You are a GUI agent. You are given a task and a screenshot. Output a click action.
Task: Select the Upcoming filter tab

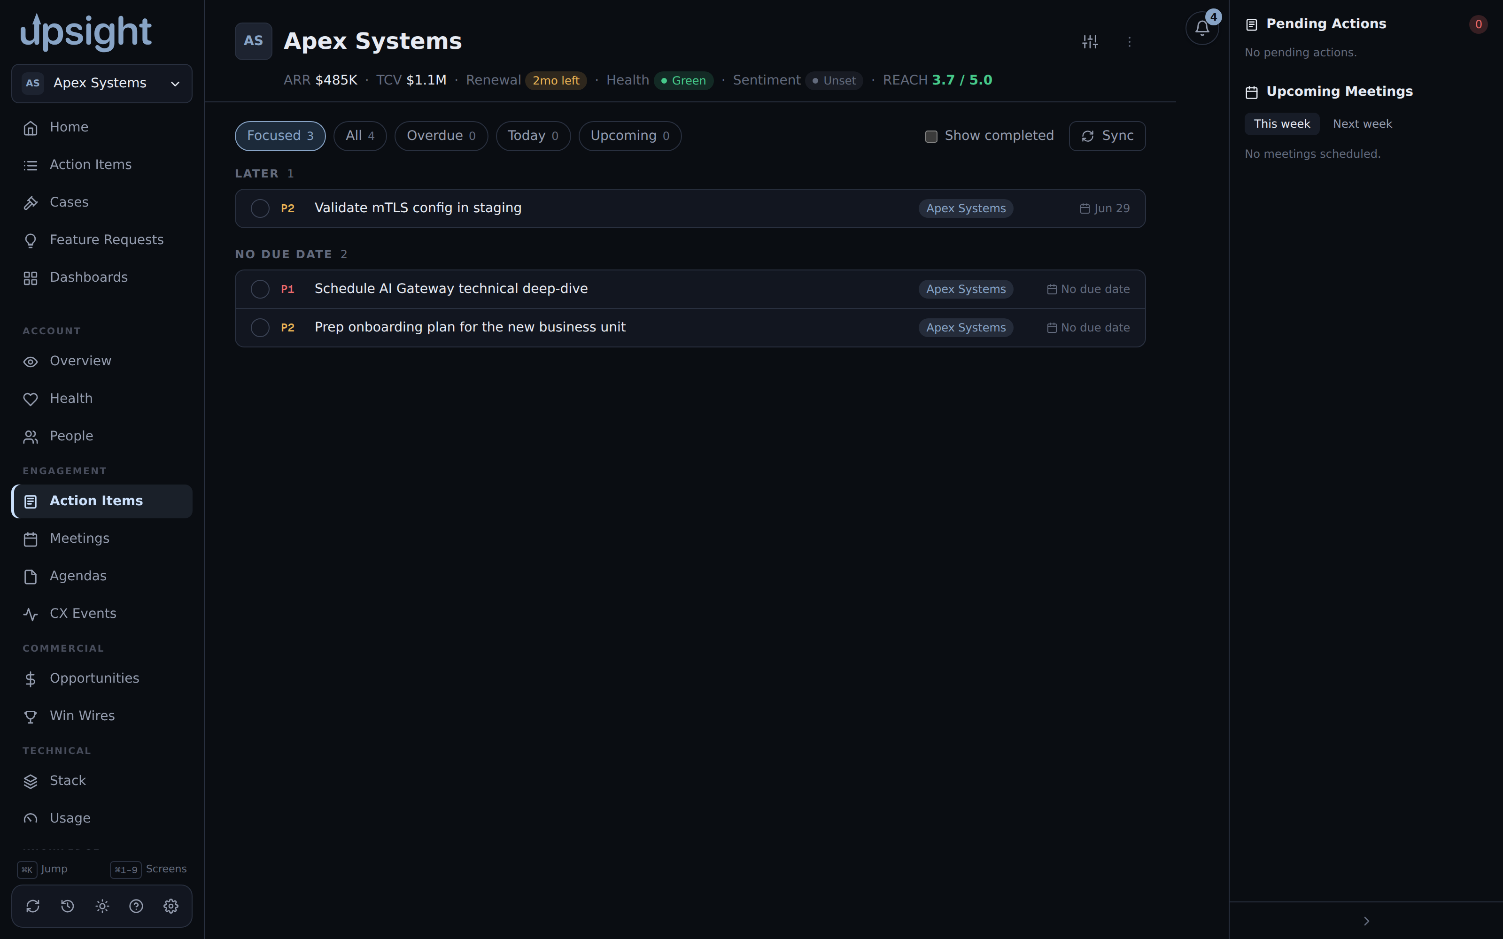pyautogui.click(x=630, y=136)
